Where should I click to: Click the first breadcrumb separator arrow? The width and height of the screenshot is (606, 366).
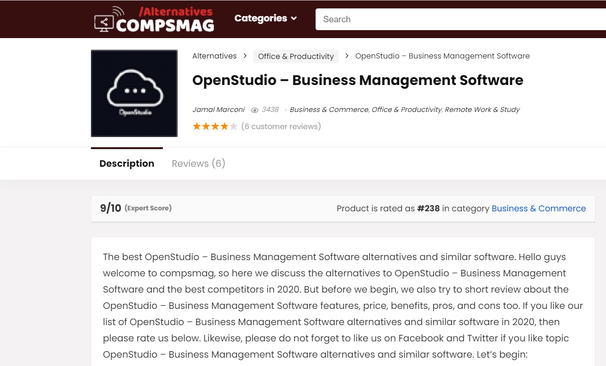click(245, 56)
